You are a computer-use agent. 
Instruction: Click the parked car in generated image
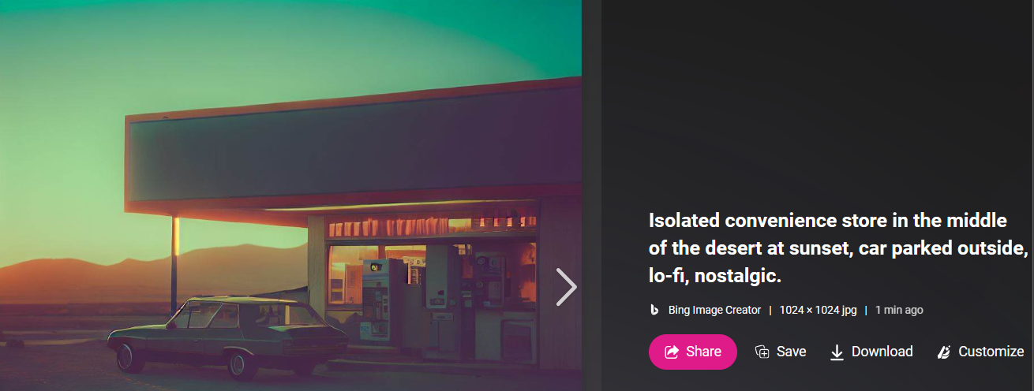228,337
